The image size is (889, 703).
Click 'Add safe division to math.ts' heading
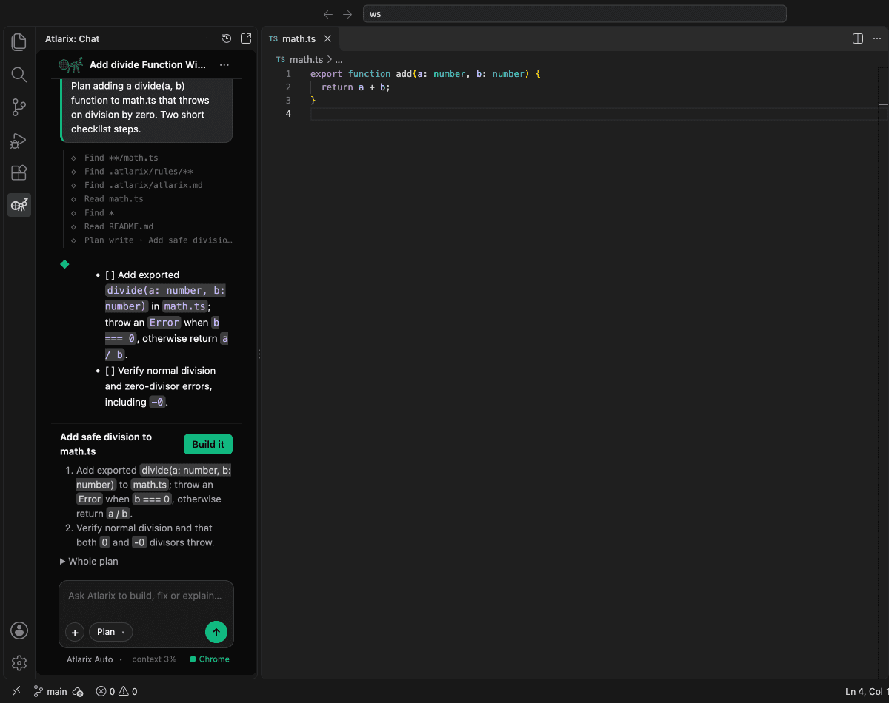click(106, 444)
